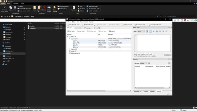The image size is (197, 111).
Task: Click Copiar in Explorer ribbon
Action: click(x=11, y=8)
